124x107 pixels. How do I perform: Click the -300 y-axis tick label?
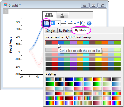pyautogui.click(x=17, y=74)
